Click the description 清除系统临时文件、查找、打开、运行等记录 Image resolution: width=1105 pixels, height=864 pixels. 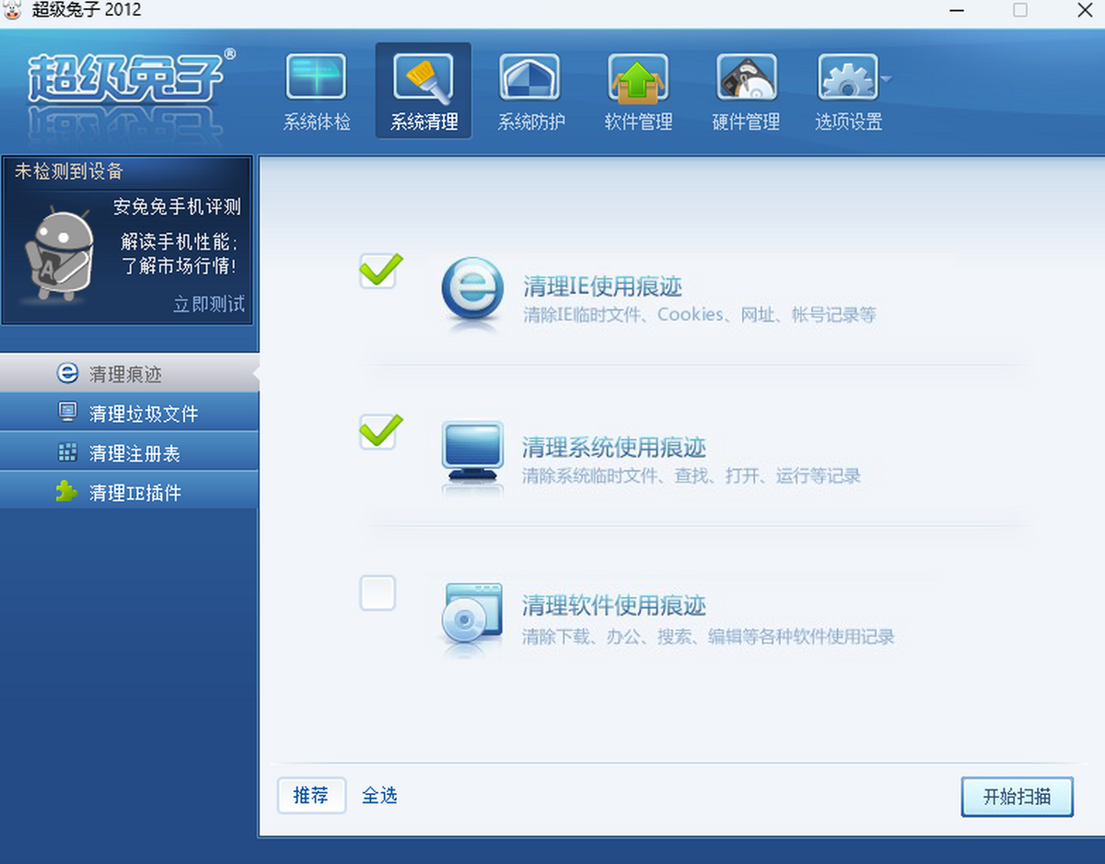tap(692, 476)
